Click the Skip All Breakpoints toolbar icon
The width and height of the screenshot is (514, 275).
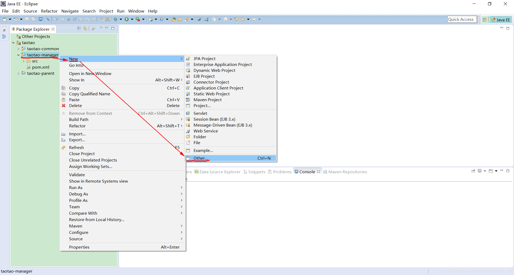(48, 19)
